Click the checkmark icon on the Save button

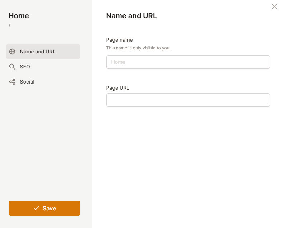coord(36,208)
